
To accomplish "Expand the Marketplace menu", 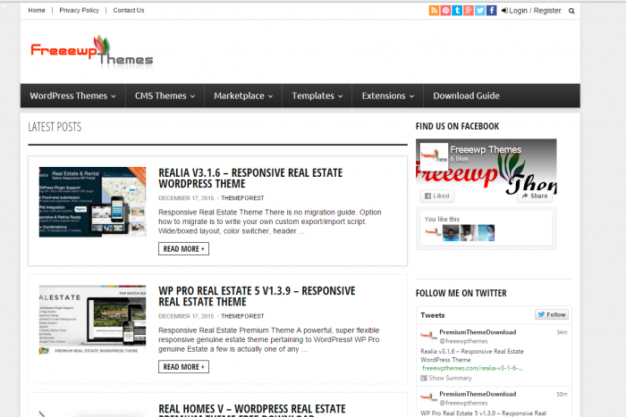I will click(243, 96).
